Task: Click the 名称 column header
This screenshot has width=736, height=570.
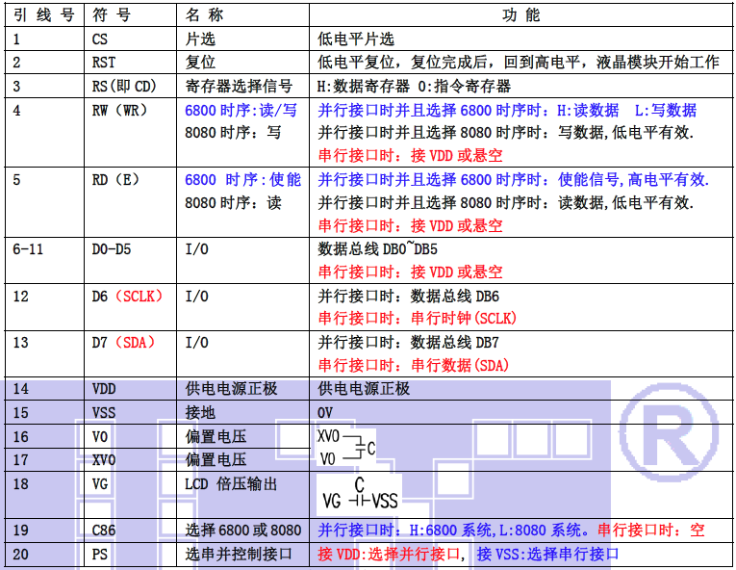Action: (205, 16)
